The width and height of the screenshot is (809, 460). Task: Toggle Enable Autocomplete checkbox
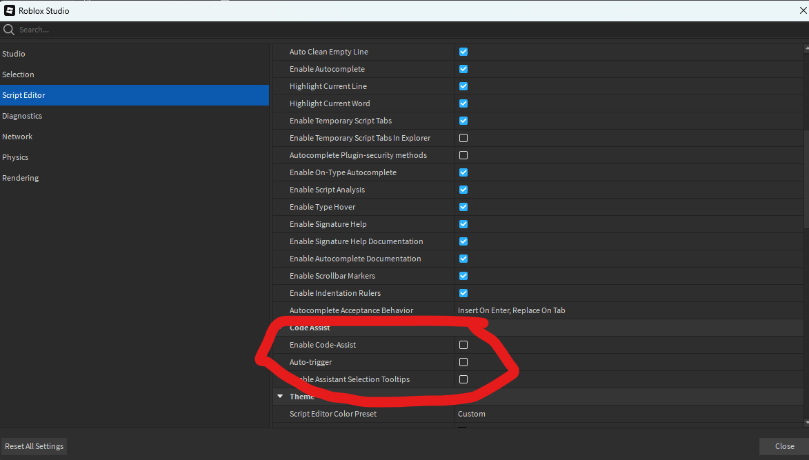click(463, 68)
